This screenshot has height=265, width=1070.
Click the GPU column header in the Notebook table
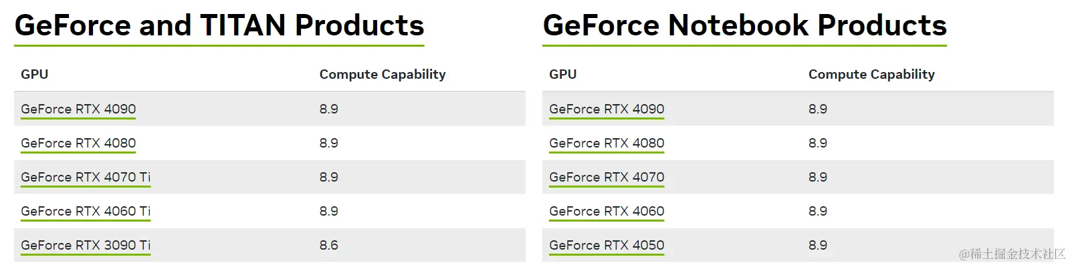(x=563, y=74)
